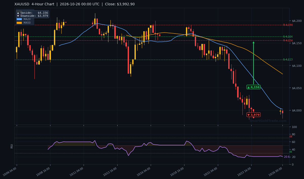This screenshot has height=179, width=304.
Task: Click the Upside $4,156 info line
Action: [32, 13]
